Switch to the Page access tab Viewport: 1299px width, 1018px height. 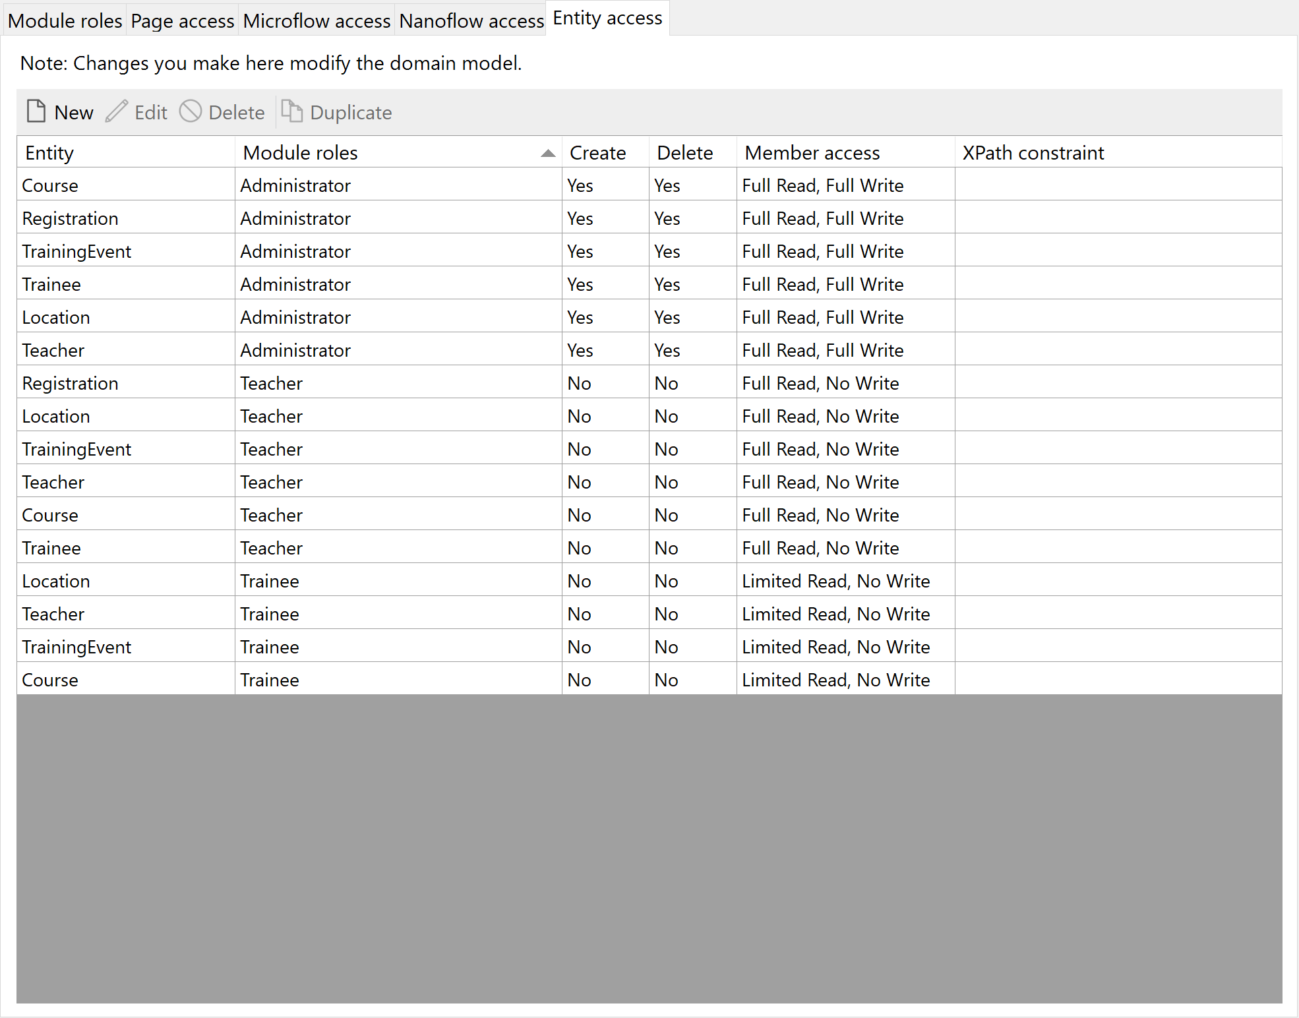pyautogui.click(x=183, y=20)
